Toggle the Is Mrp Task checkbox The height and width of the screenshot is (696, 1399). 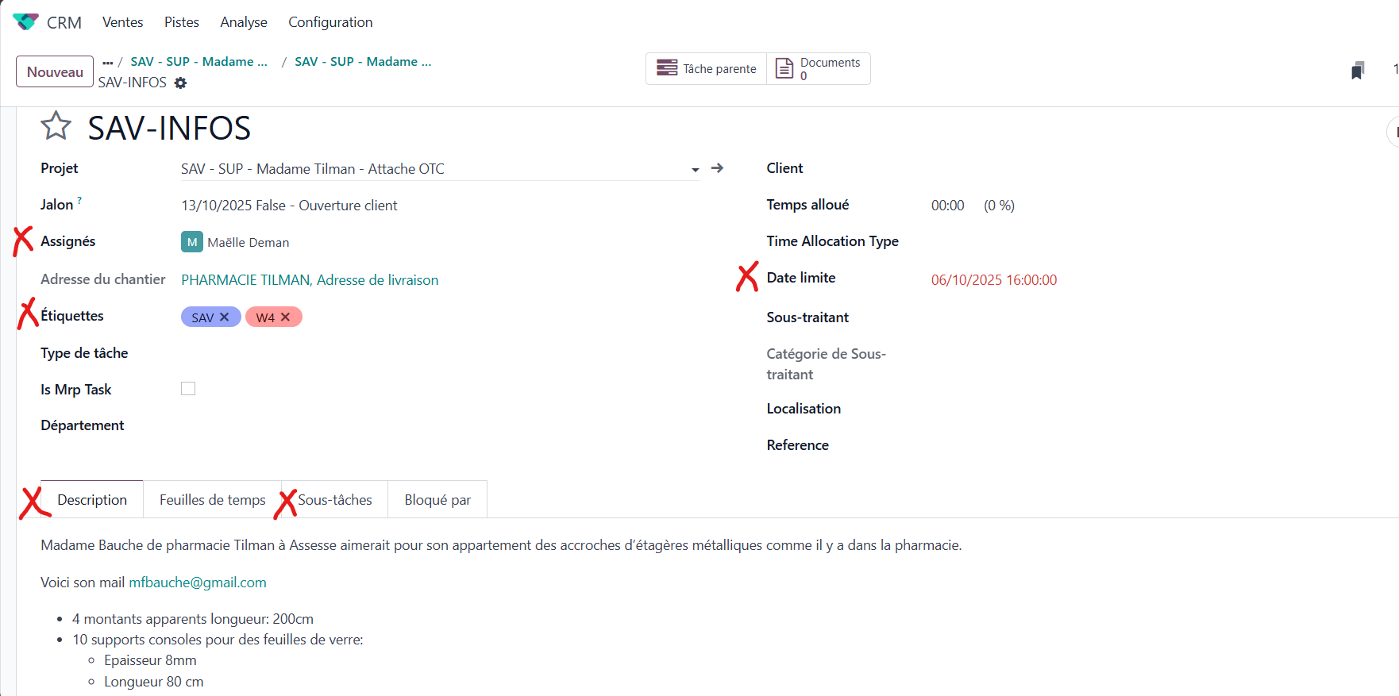[188, 389]
